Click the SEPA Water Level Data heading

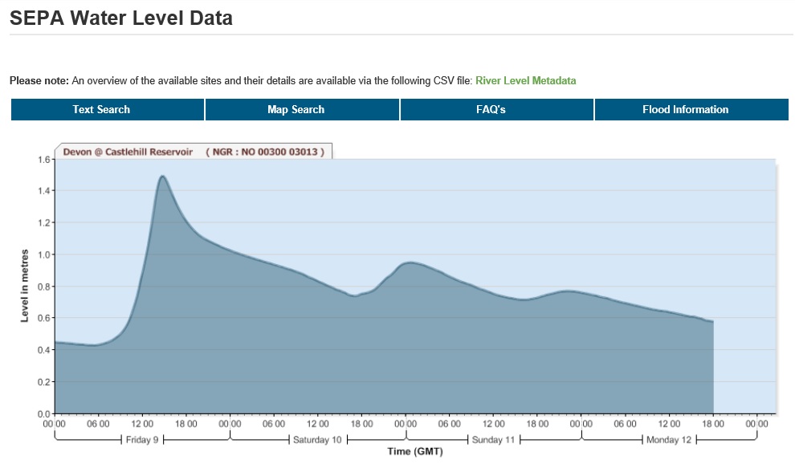(x=121, y=18)
